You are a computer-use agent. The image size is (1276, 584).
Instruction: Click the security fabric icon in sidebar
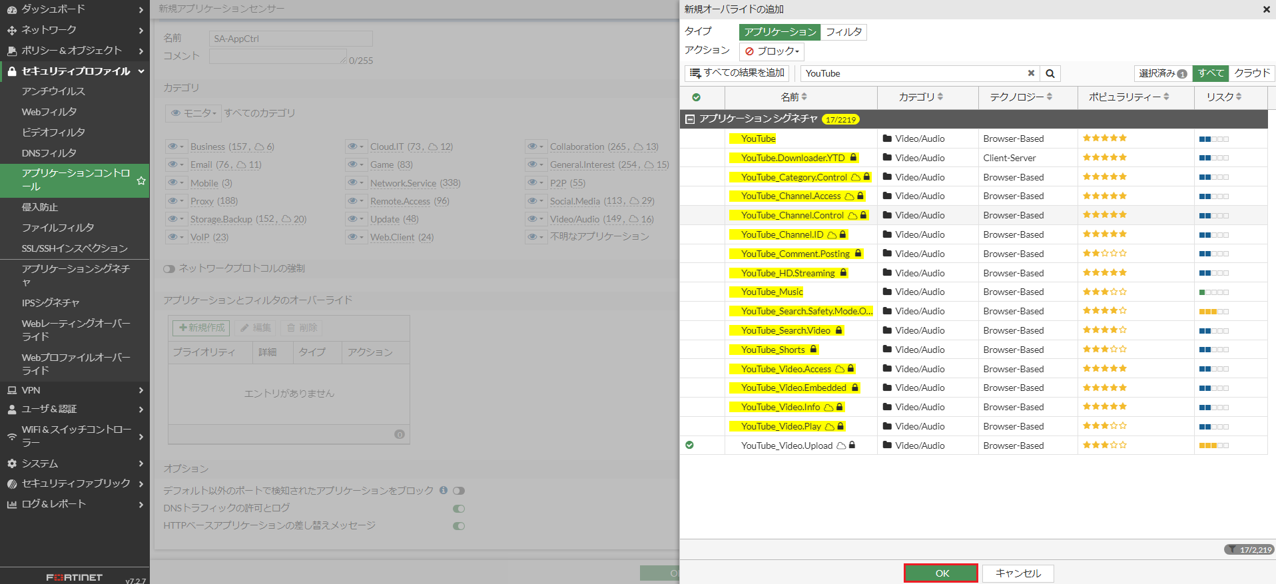[11, 484]
